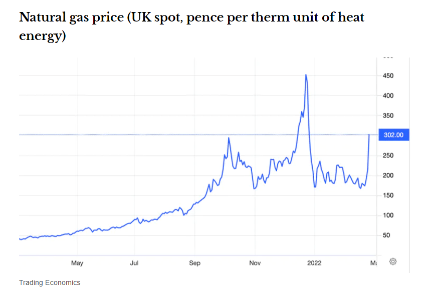
Task: Click the 200 value on price axis
Action: 388,175
